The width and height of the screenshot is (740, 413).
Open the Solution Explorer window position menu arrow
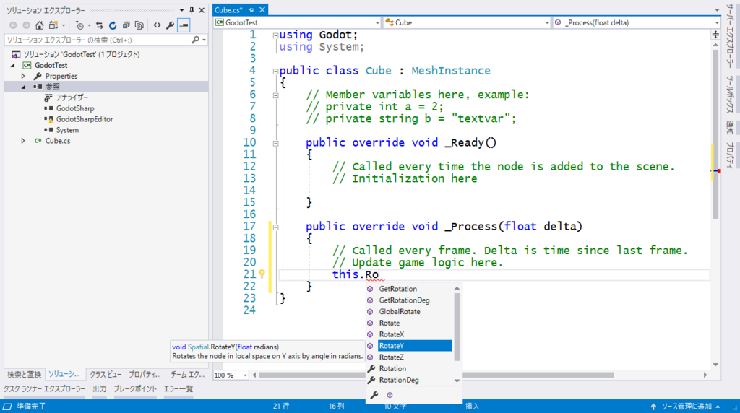[181, 10]
